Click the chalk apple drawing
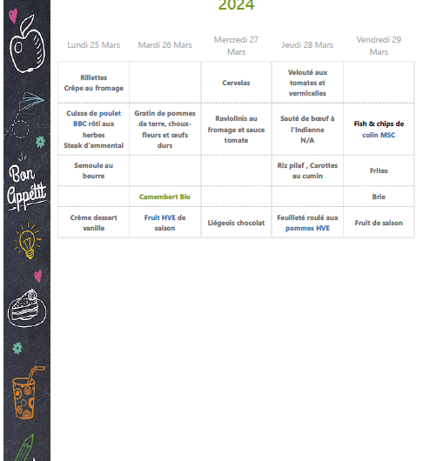423x461 pixels. (x=27, y=44)
